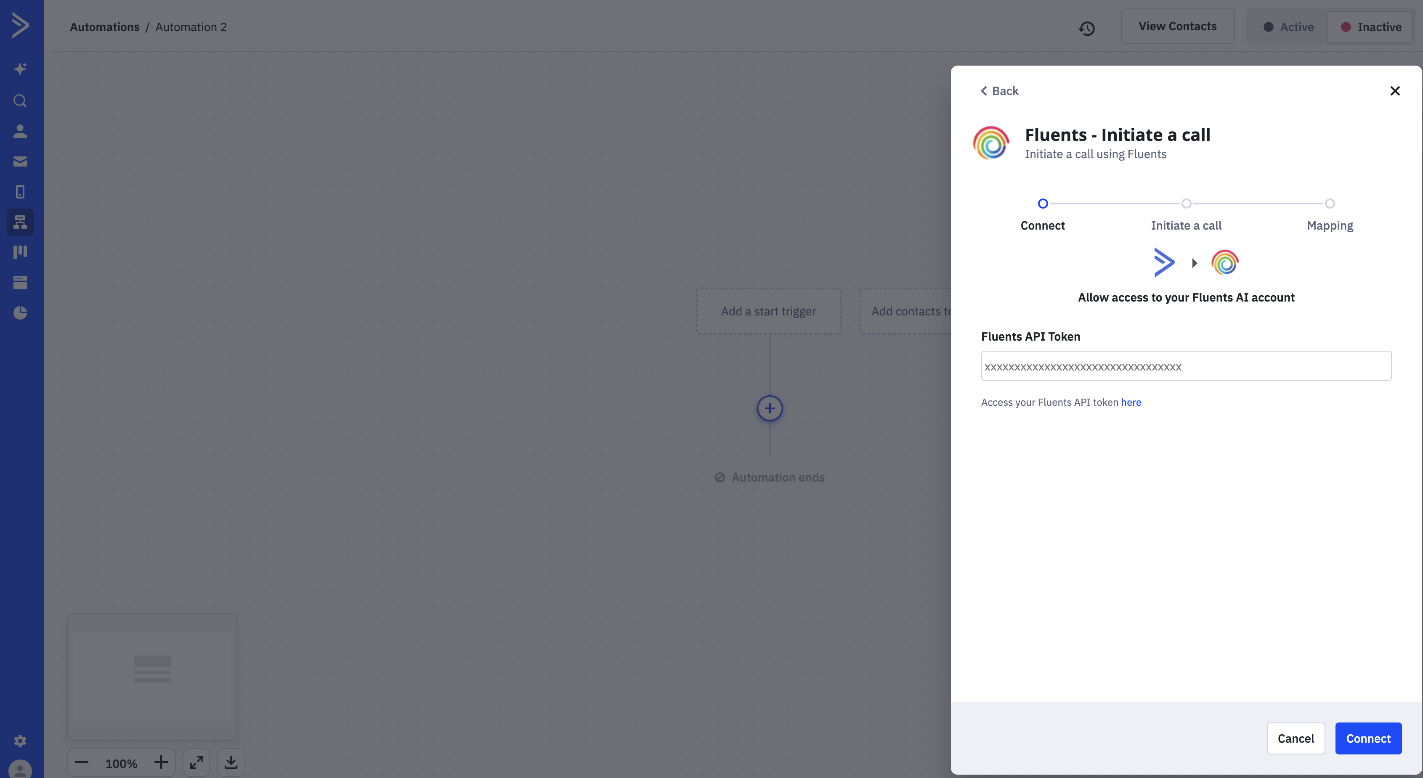The height and width of the screenshot is (778, 1423).
Task: Open the Automations icon in sidebar
Action: 21,222
